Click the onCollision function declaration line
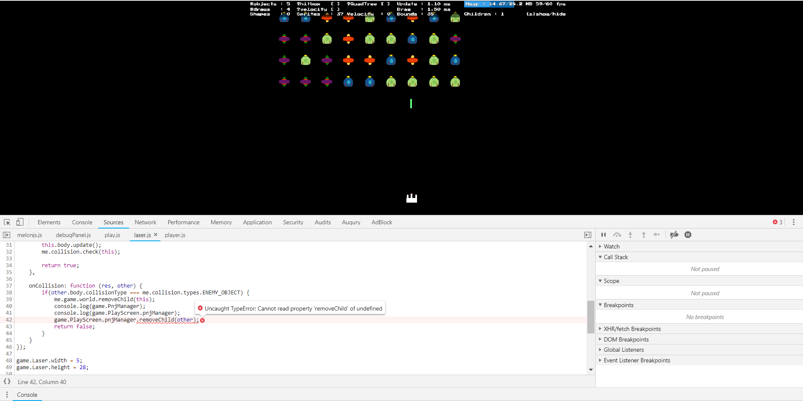The width and height of the screenshot is (803, 401). pyautogui.click(x=86, y=286)
